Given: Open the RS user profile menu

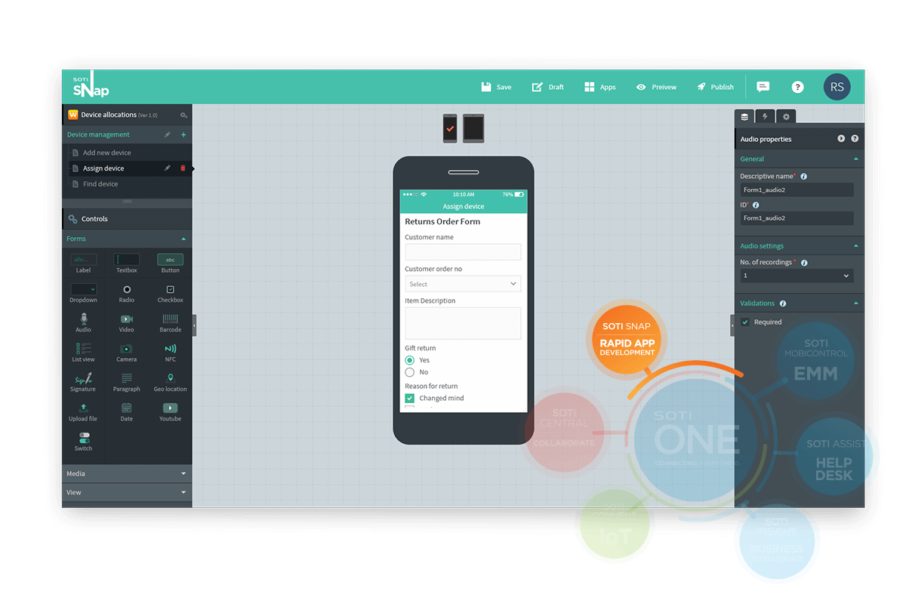Looking at the screenshot, I should coord(837,87).
